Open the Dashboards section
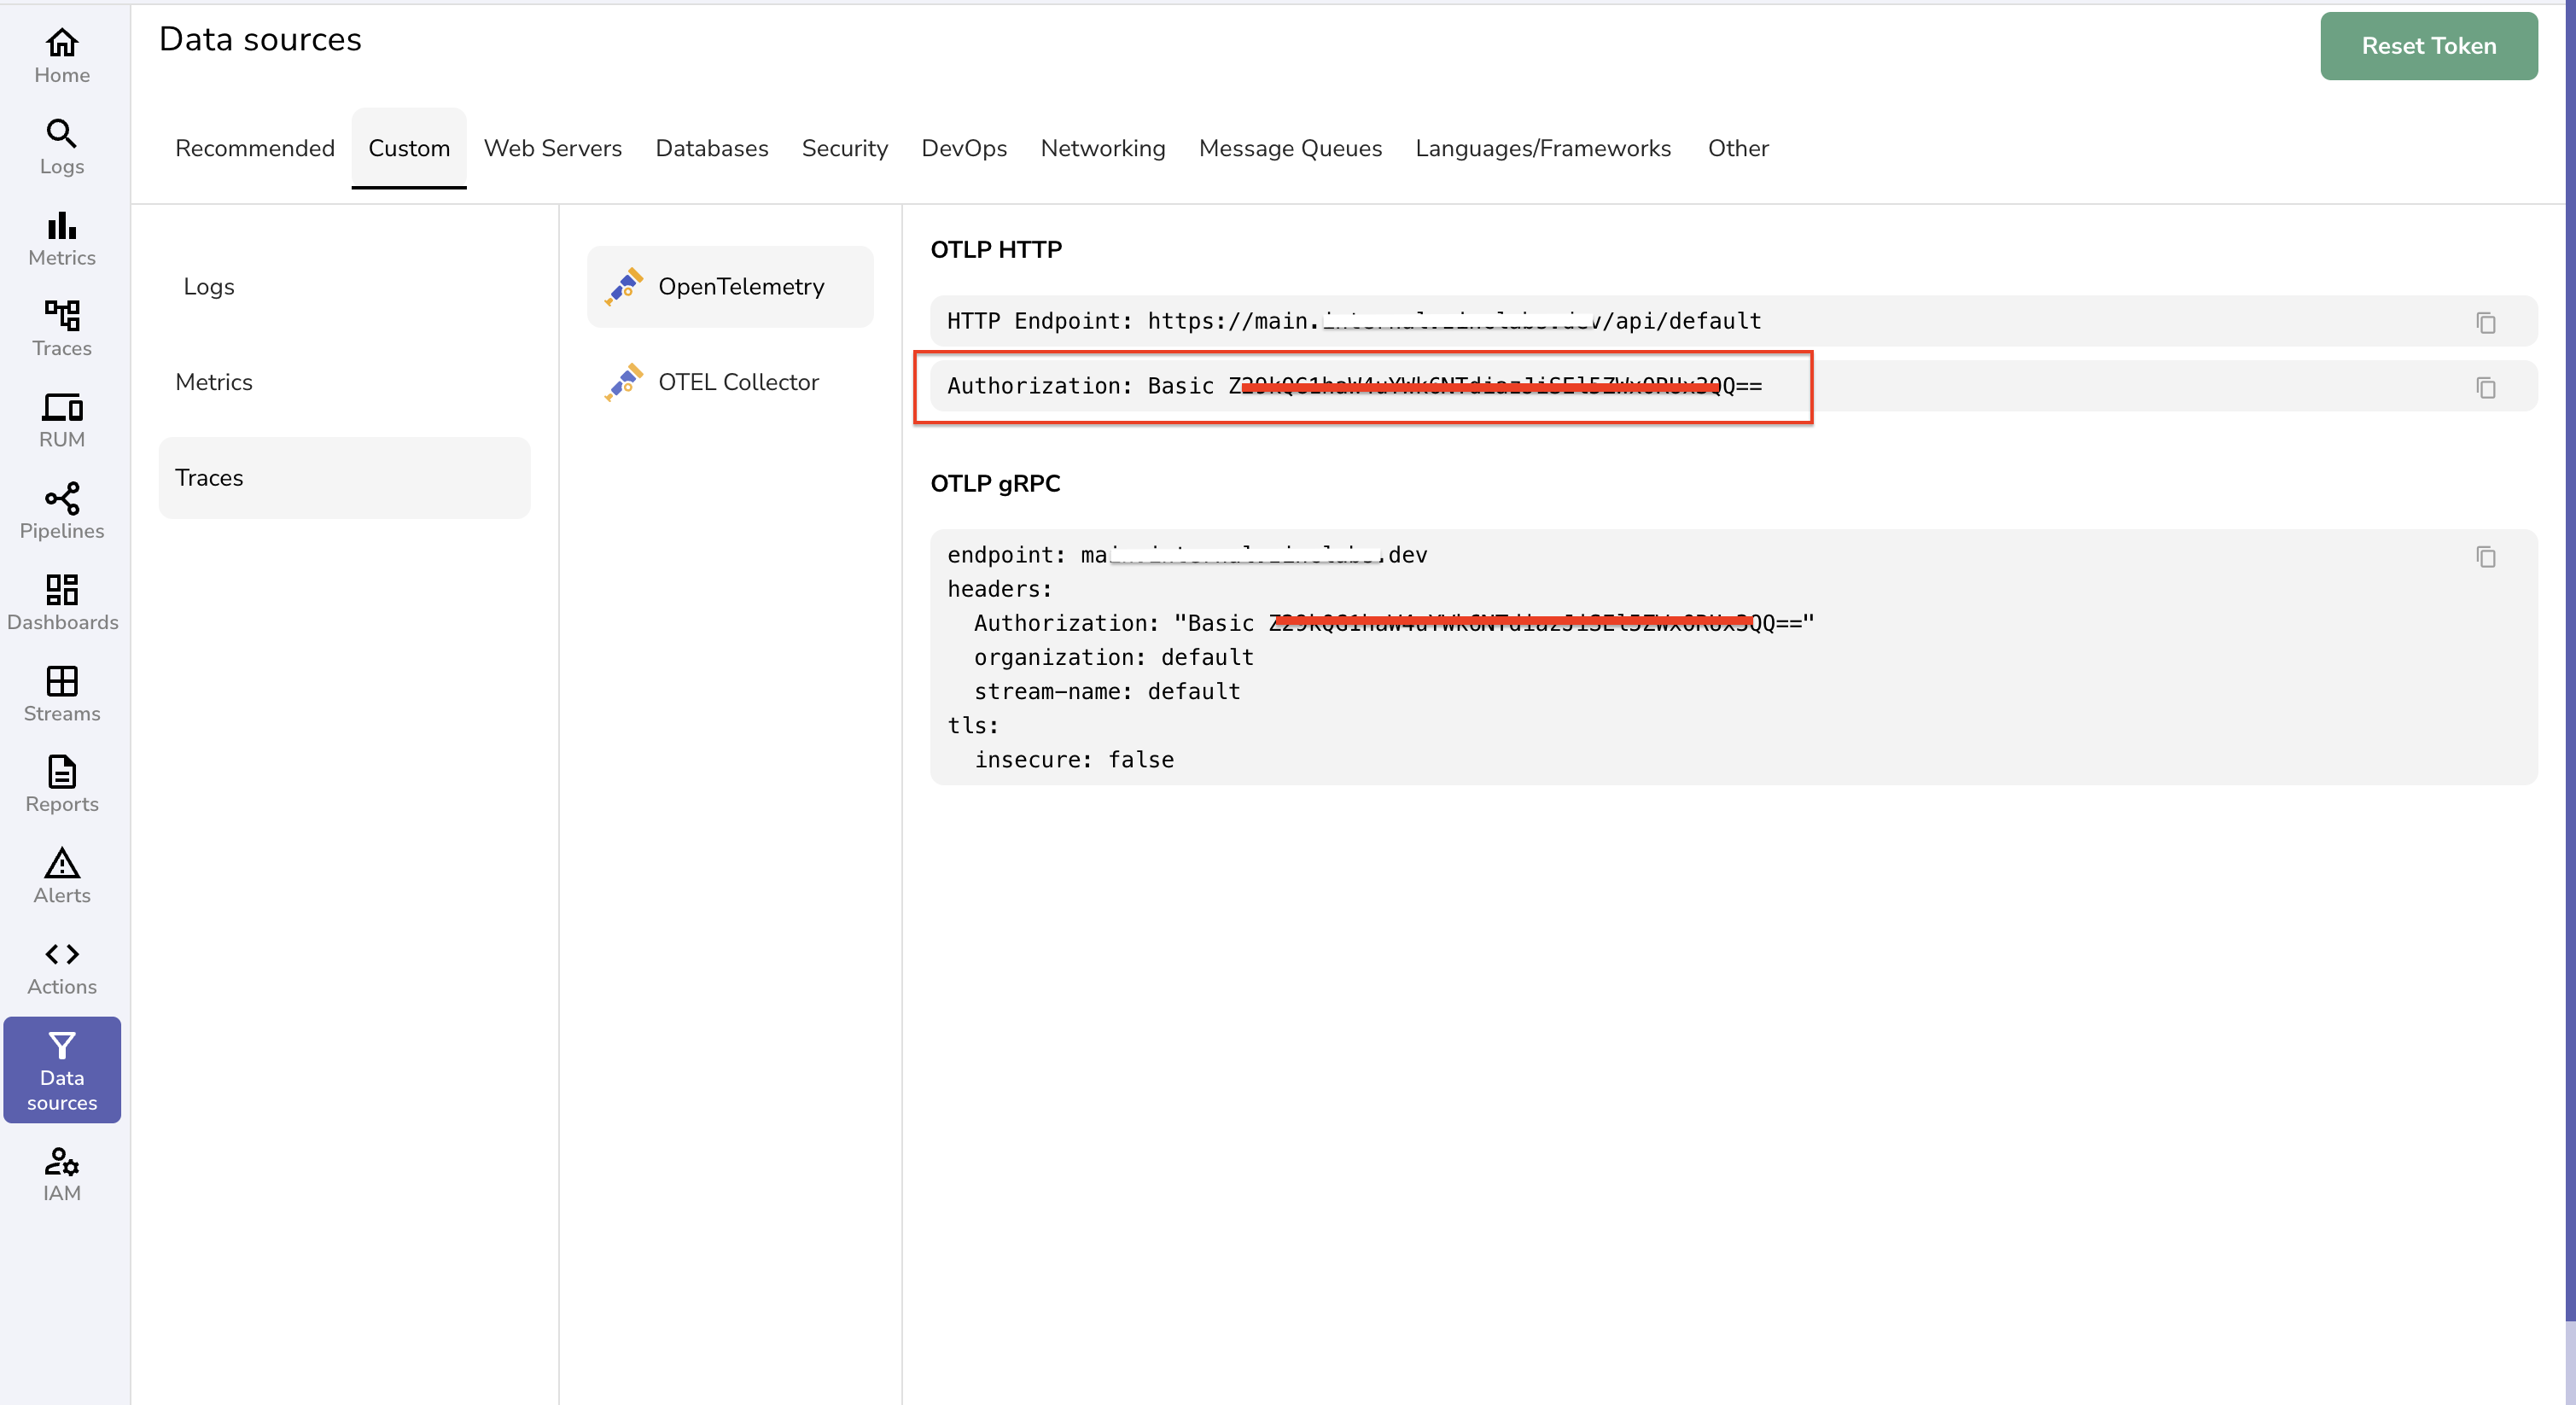Viewport: 2576px width, 1405px height. (x=62, y=601)
